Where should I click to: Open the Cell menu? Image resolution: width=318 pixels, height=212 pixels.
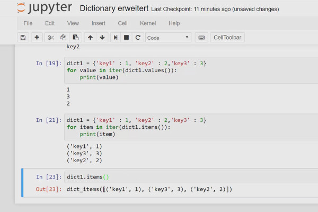tap(123, 23)
